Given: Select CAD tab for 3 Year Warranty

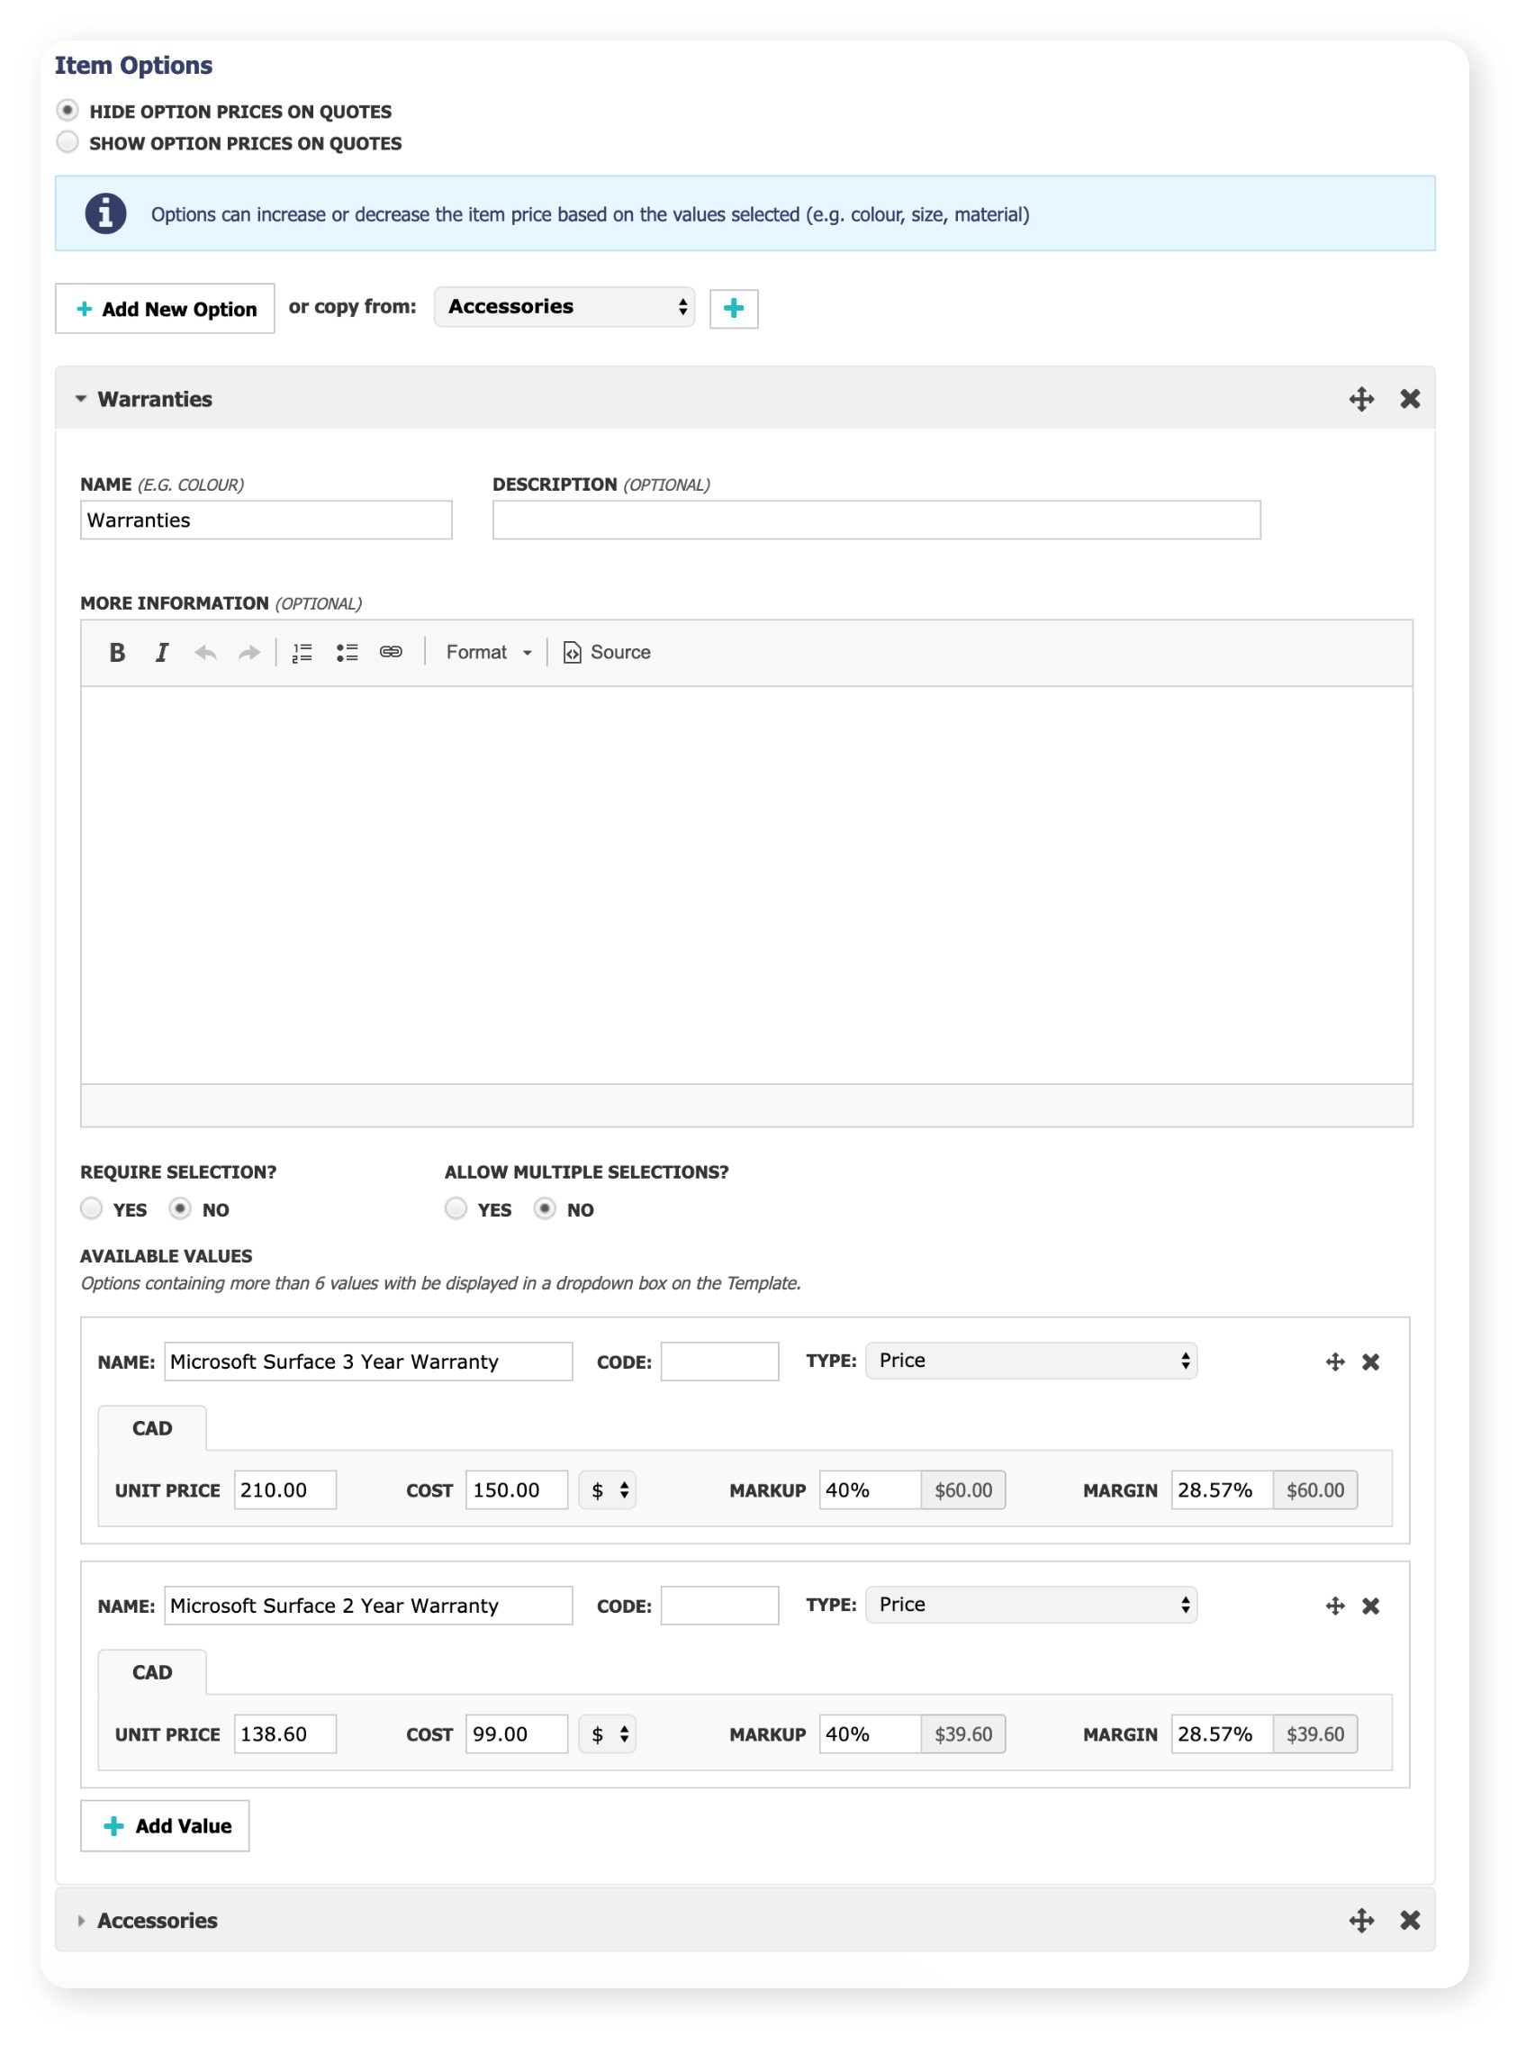Looking at the screenshot, I should click(x=152, y=1428).
